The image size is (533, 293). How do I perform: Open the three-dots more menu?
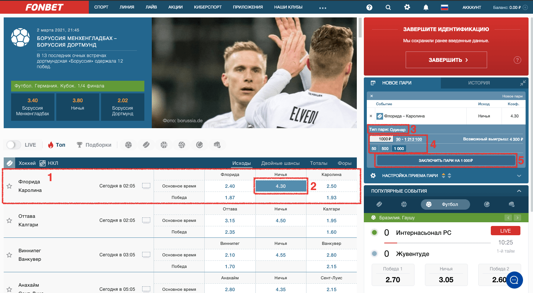coord(322,8)
